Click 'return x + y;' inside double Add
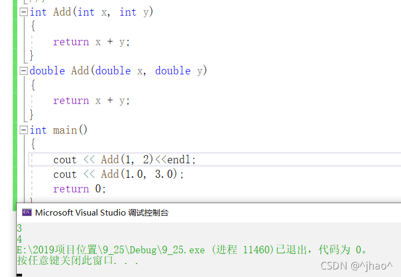This screenshot has width=401, height=277. coord(92,101)
